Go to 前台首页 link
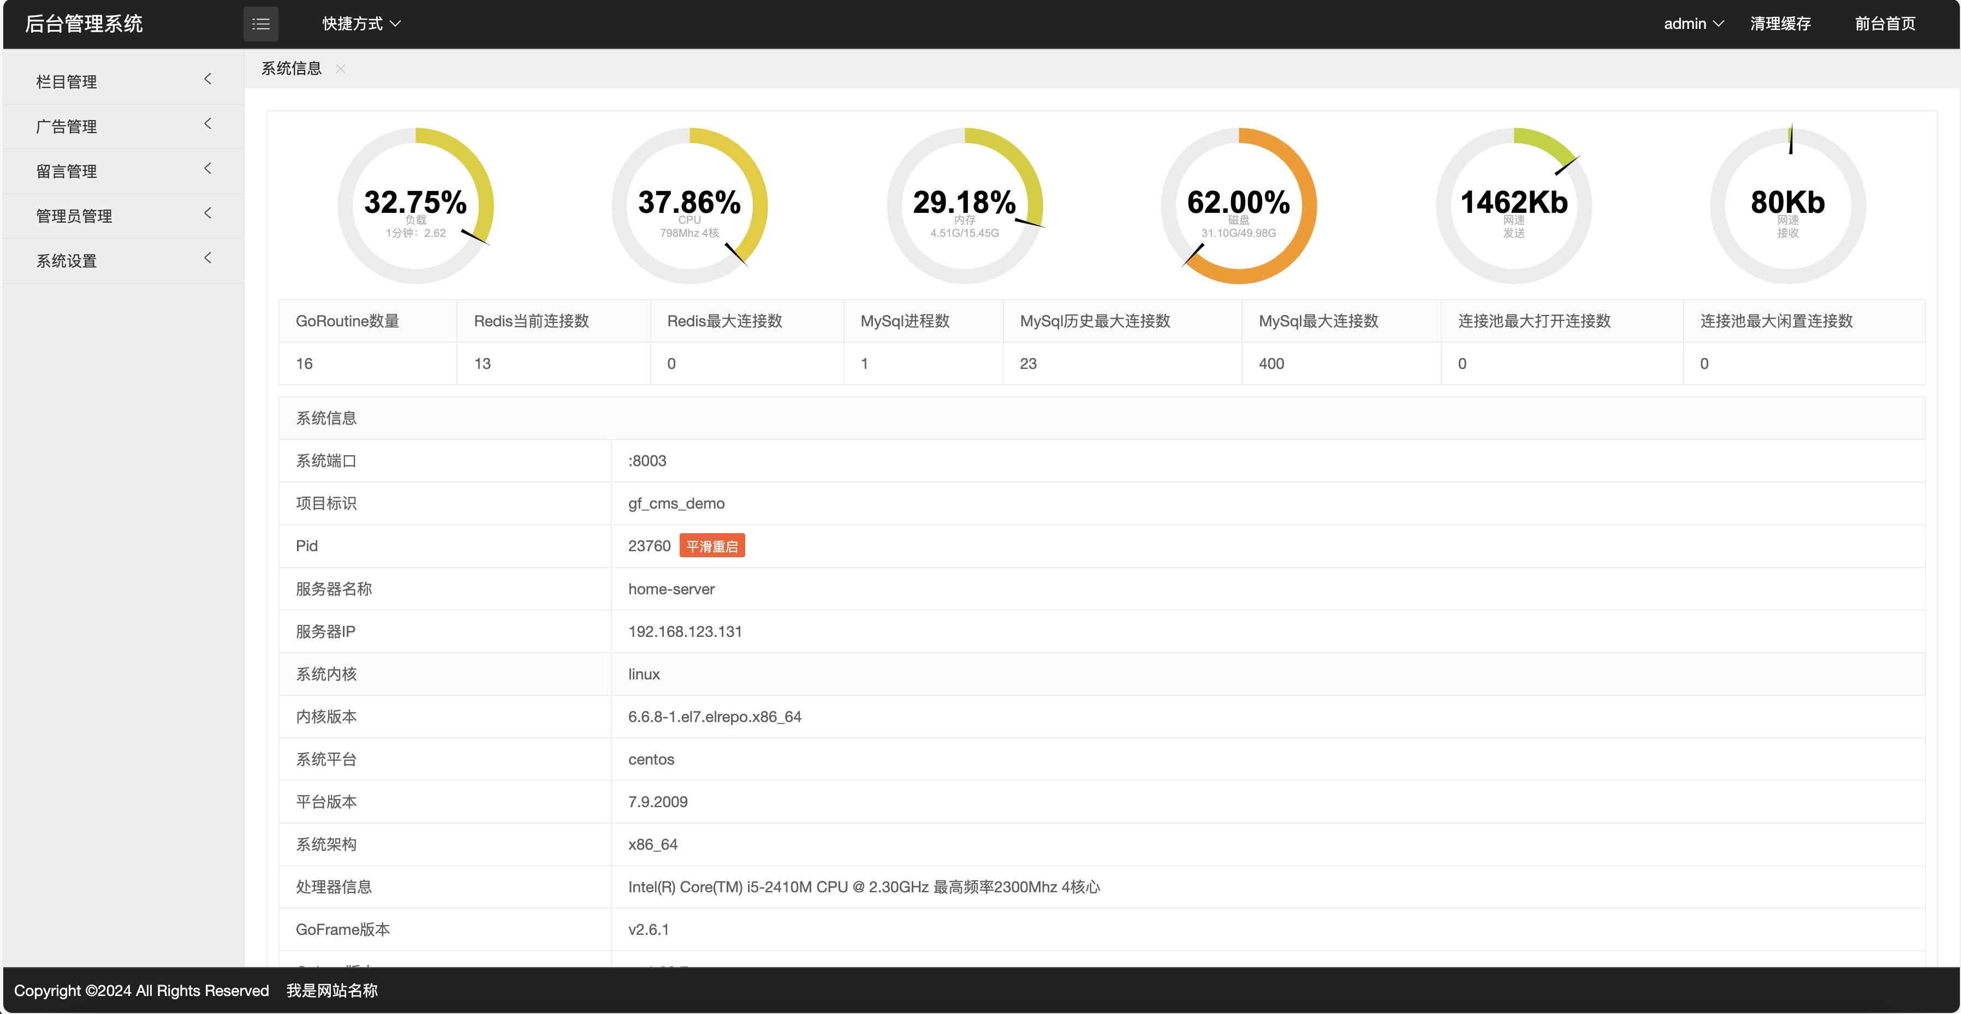 click(x=1885, y=23)
